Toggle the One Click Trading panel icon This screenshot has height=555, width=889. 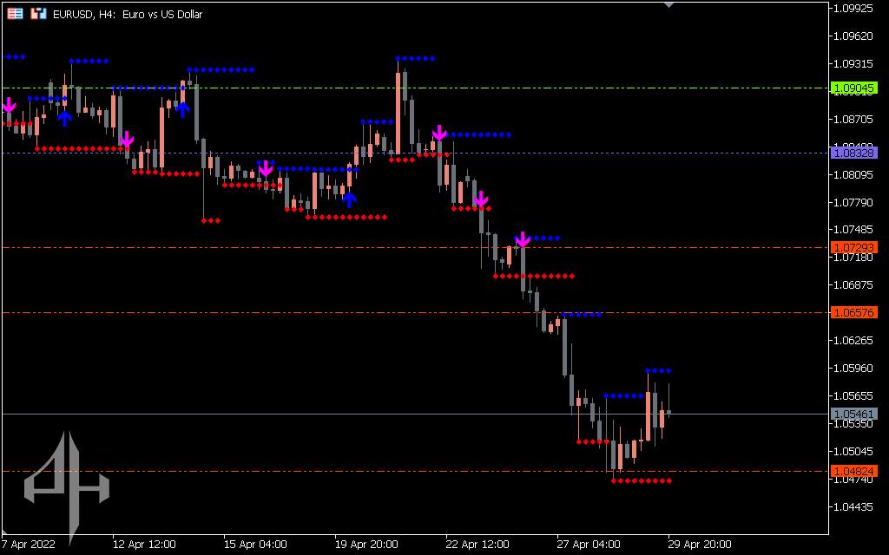pyautogui.click(x=38, y=14)
